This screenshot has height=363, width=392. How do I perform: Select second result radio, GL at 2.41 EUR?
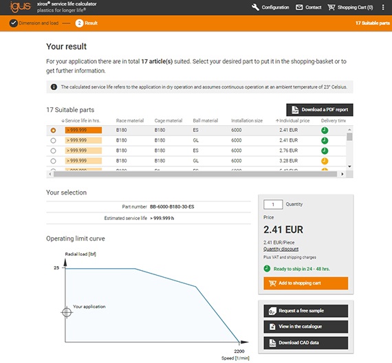pos(53,140)
